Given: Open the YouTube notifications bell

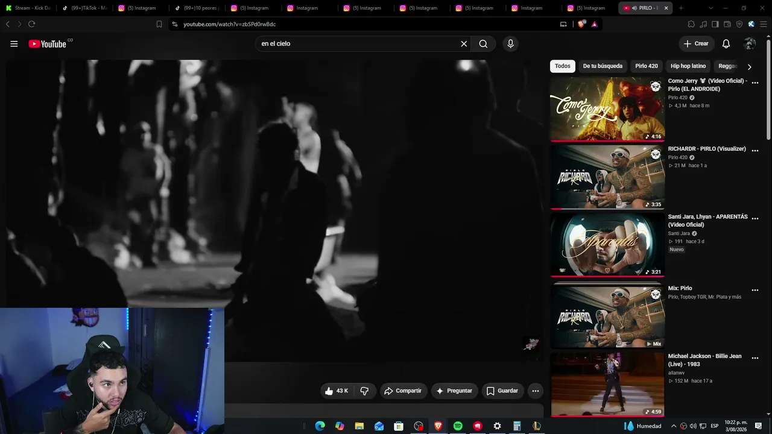Looking at the screenshot, I should [726, 43].
